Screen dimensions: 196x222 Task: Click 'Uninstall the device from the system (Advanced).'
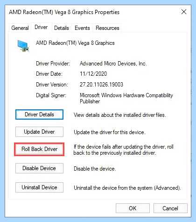pyautogui.click(x=127, y=188)
